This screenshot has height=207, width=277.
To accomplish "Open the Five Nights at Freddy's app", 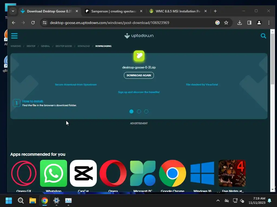I will 232,173.
